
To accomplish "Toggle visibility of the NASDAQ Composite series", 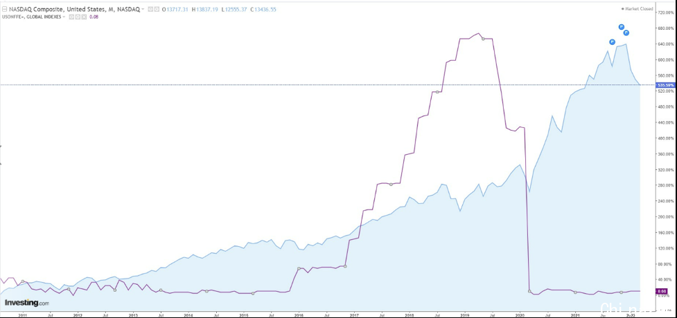I will tap(150, 10).
